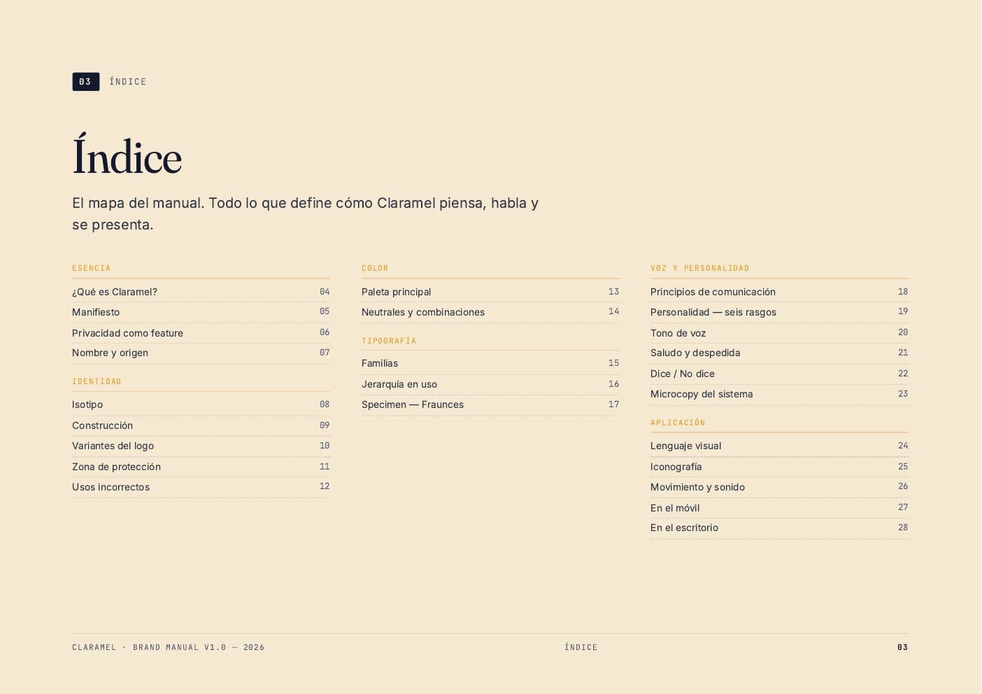Click 'Lenguaje visual' under Aplicación
The height and width of the screenshot is (694, 982).
[x=685, y=446]
